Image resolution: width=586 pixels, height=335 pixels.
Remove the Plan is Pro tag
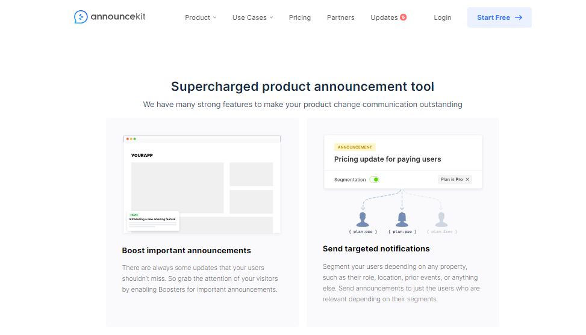(467, 179)
